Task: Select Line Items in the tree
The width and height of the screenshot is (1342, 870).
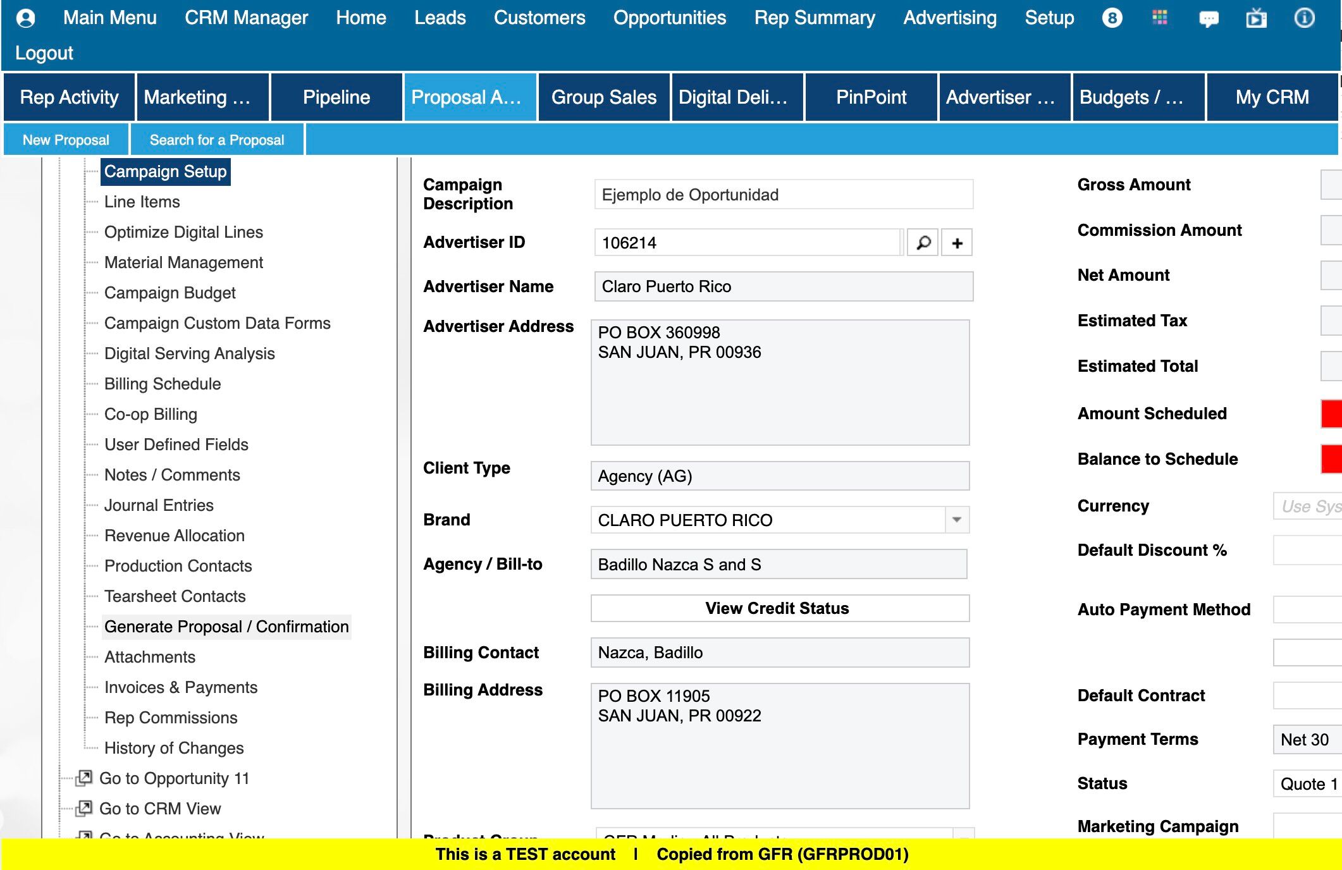Action: click(x=142, y=202)
